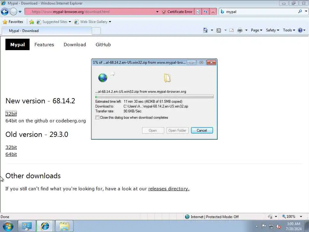
Task: Open the Favorites star button
Action: pos(13,22)
